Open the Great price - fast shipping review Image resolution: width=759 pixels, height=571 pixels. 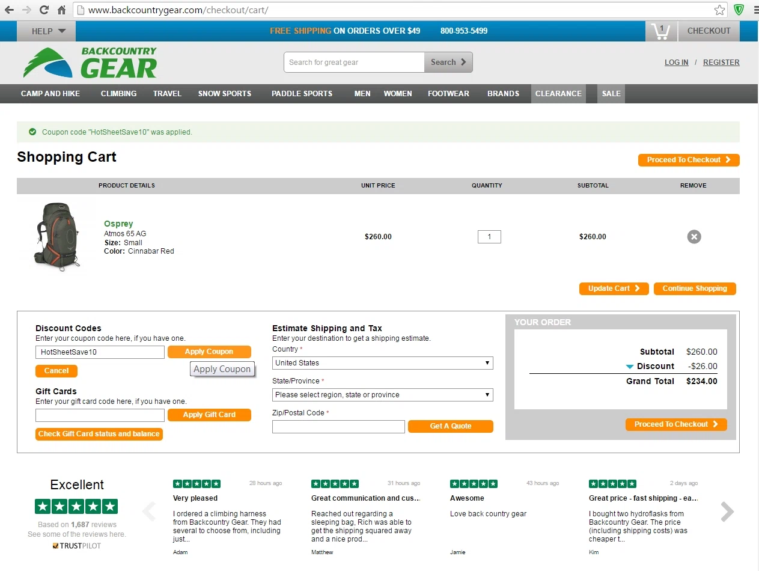pyautogui.click(x=643, y=498)
